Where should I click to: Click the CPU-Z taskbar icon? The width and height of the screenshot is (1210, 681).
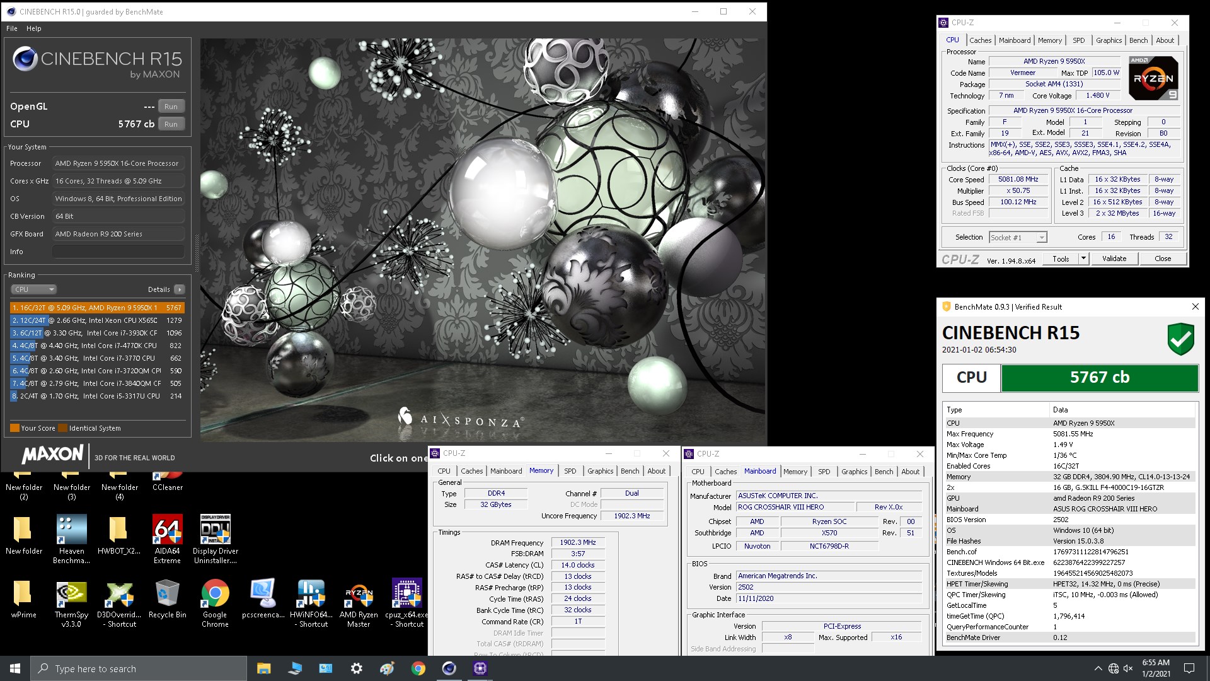[480, 668]
